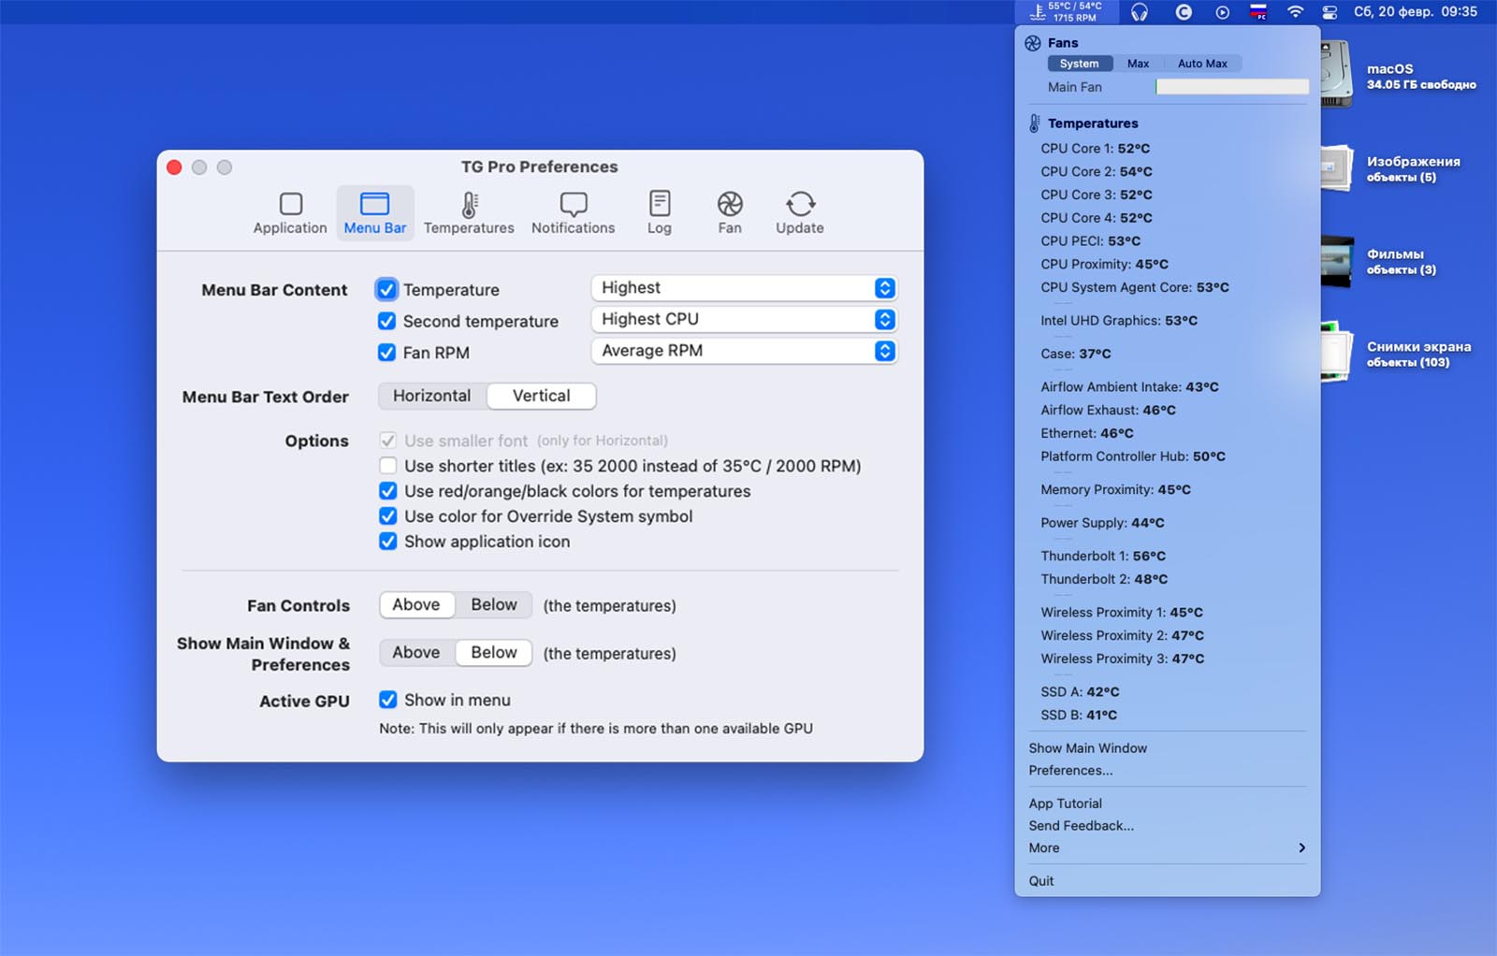Click the Wi-Fi icon in menu bar

coord(1295,12)
